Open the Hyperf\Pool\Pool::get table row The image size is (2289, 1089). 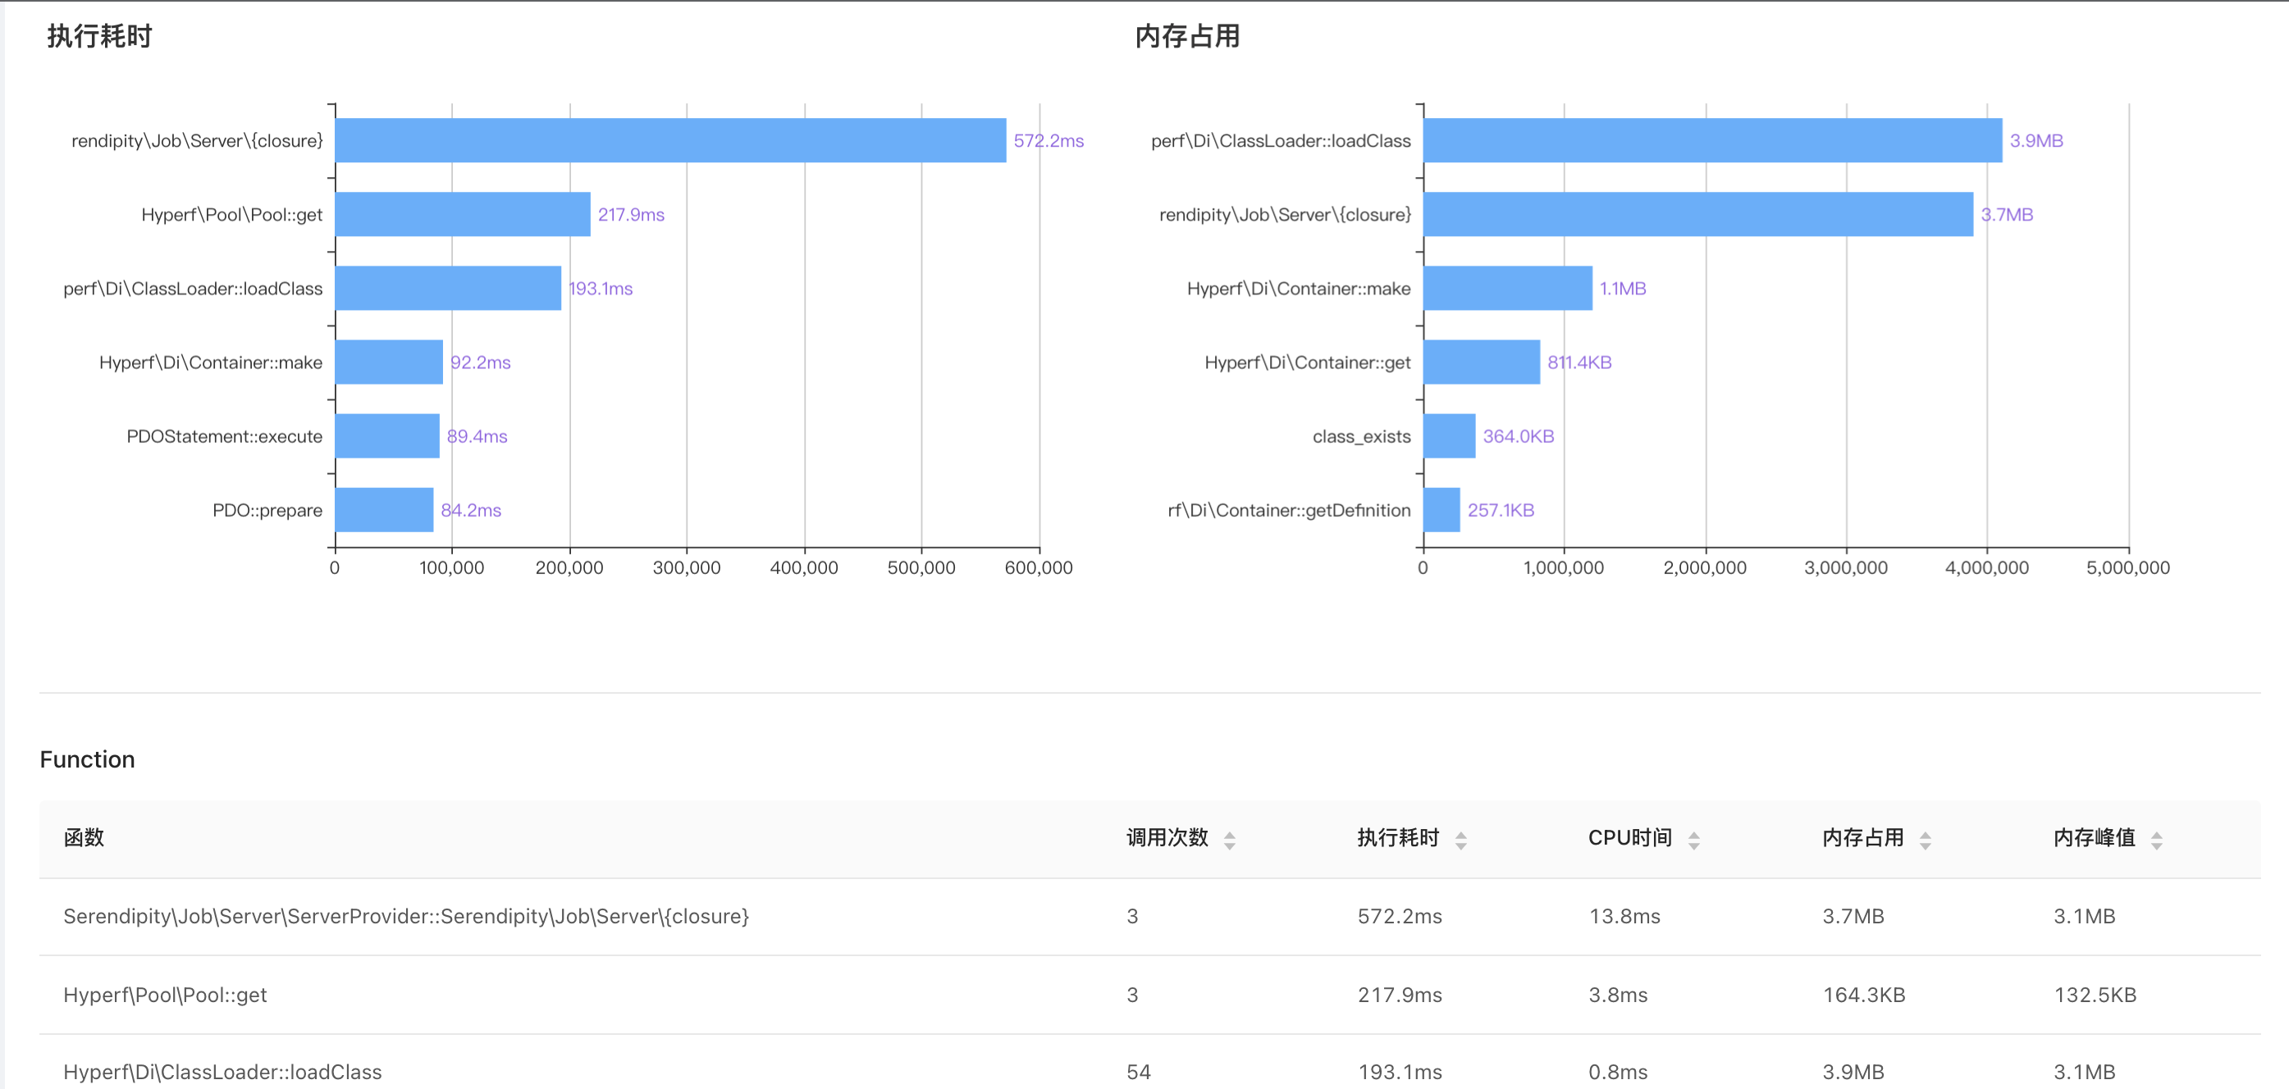tap(164, 994)
